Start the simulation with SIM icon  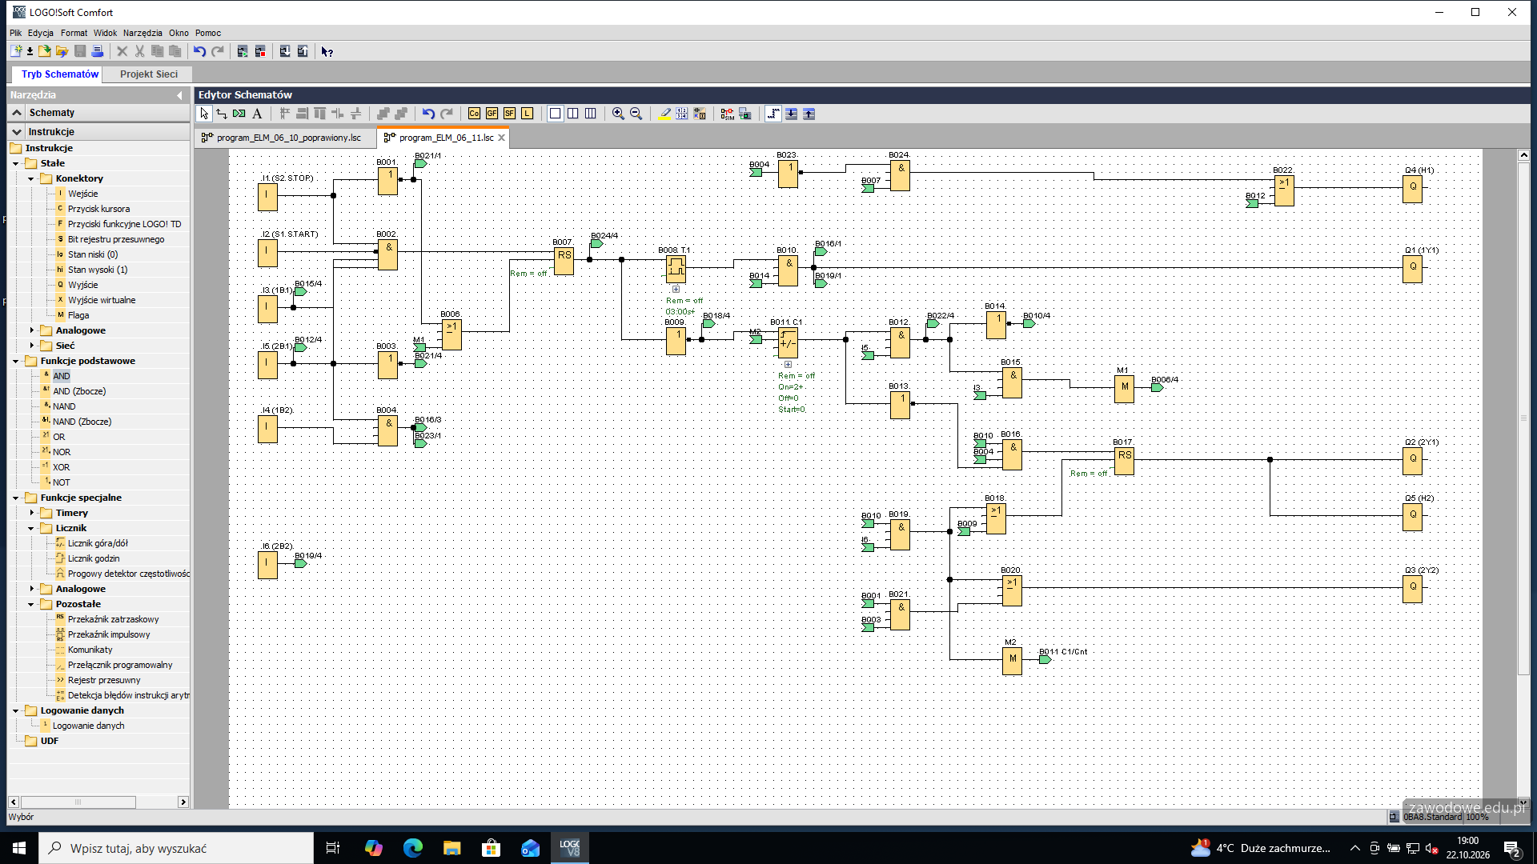(x=727, y=114)
